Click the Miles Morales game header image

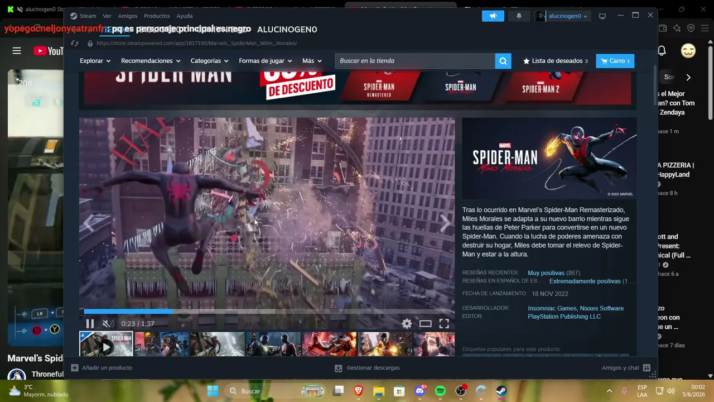[549, 159]
